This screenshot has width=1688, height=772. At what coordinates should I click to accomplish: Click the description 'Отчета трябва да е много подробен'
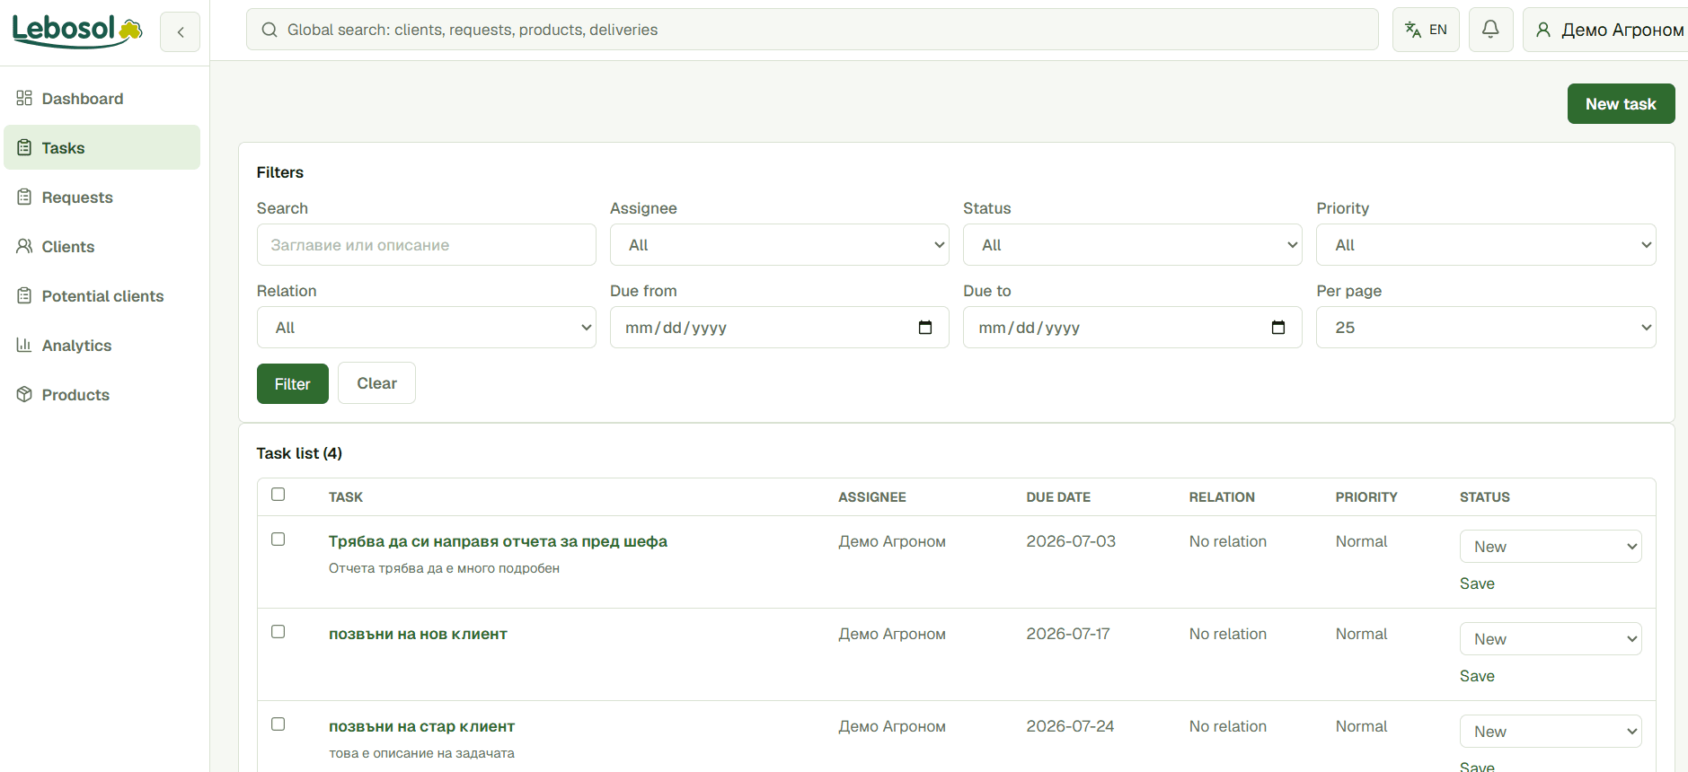pyautogui.click(x=444, y=568)
